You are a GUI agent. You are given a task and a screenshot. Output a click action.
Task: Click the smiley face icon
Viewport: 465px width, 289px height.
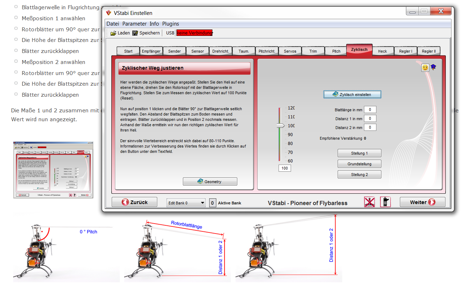[x=425, y=68]
